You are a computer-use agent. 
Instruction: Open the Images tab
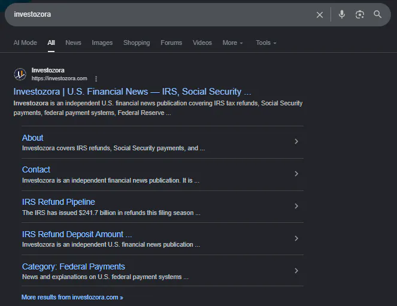(102, 43)
